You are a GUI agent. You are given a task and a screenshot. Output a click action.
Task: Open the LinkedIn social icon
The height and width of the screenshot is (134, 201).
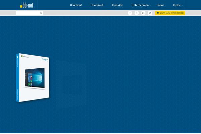click(x=143, y=13)
